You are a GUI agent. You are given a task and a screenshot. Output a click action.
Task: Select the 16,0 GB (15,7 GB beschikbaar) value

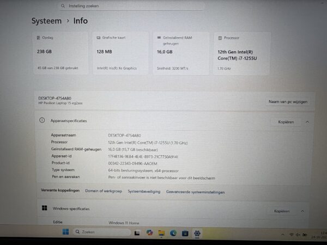[133, 150]
